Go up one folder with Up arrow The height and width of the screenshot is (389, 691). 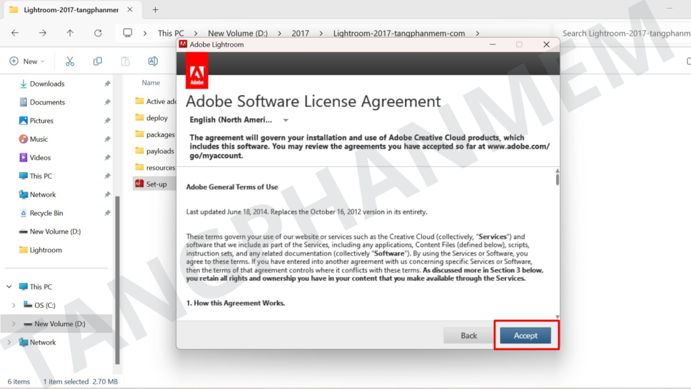point(70,32)
